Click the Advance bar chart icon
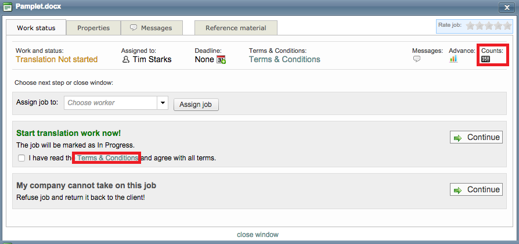The width and height of the screenshot is (519, 244). tap(453, 59)
